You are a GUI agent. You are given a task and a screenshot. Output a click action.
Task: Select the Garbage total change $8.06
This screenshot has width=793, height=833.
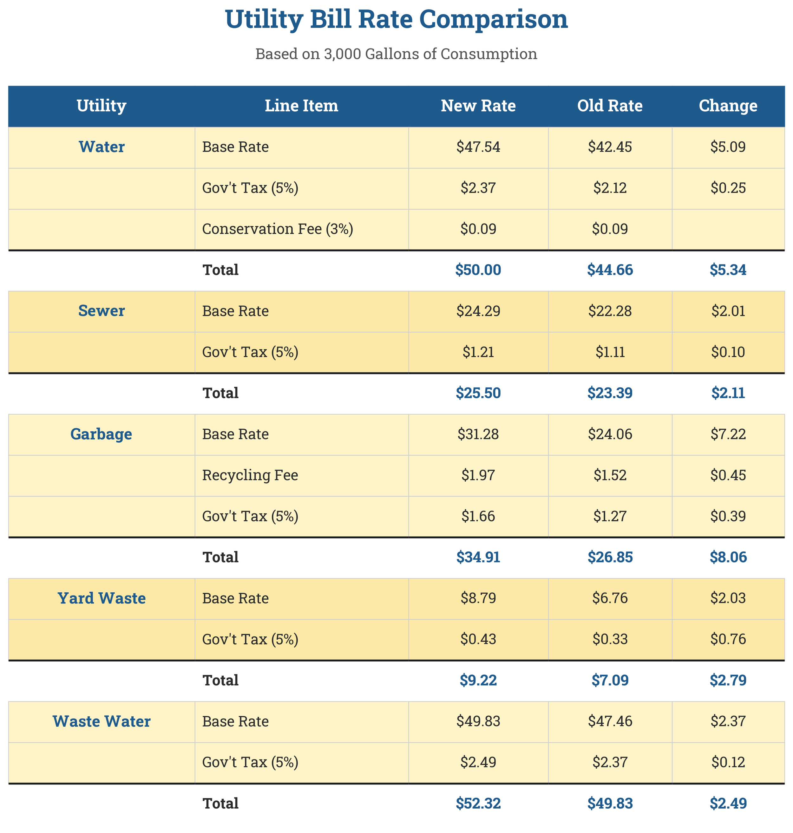pos(728,557)
